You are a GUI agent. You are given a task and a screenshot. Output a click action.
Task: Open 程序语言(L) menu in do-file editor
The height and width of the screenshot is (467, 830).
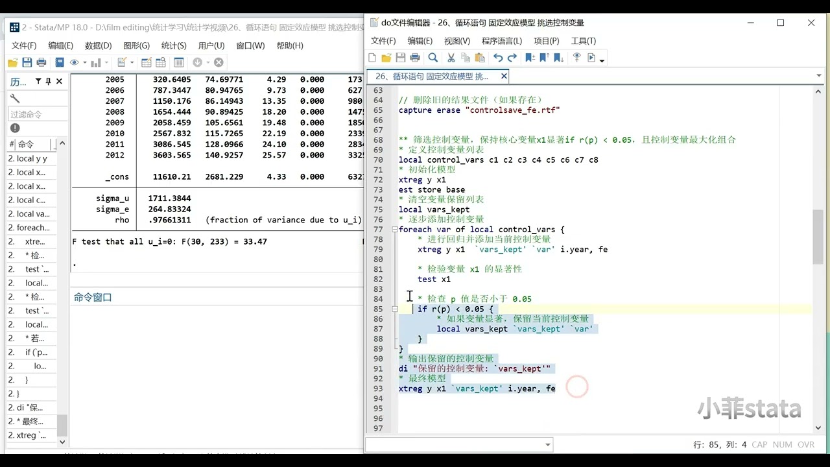[x=503, y=41]
